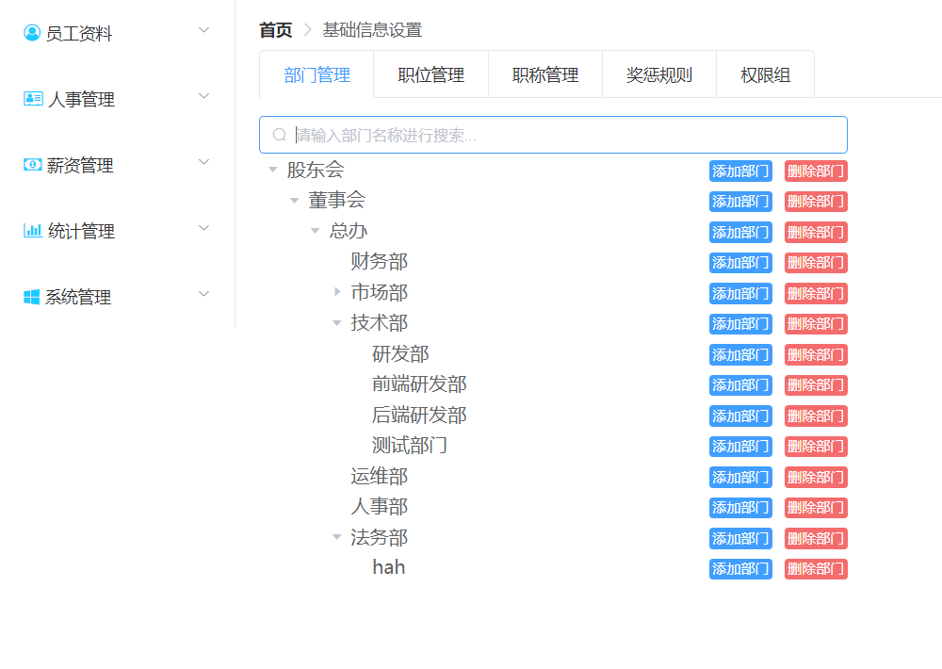Delete the 财务部 department
This screenshot has width=942, height=669.
[816, 263]
